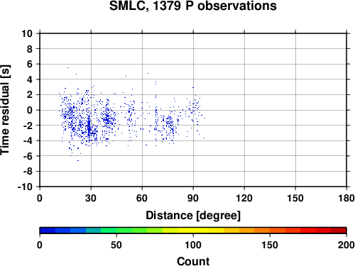355x266 pixels.
Task: Click the plot title 'SMLC, 1379 P observations'
Action: pos(192,6)
